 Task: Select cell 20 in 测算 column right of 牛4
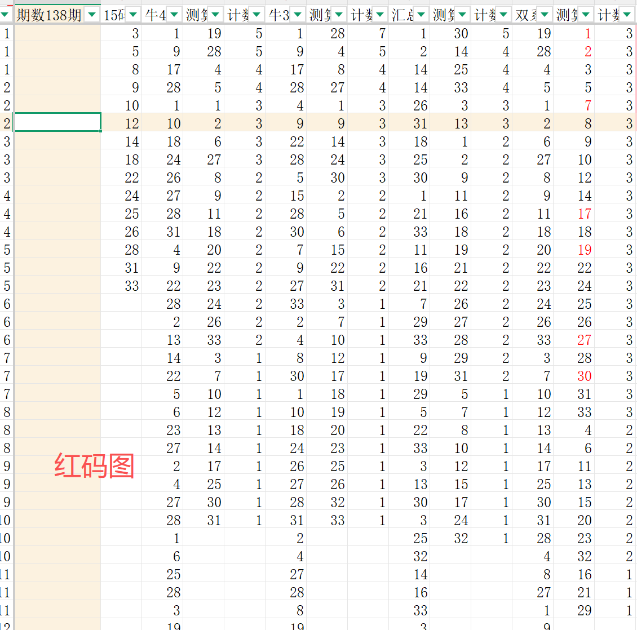coord(203,250)
